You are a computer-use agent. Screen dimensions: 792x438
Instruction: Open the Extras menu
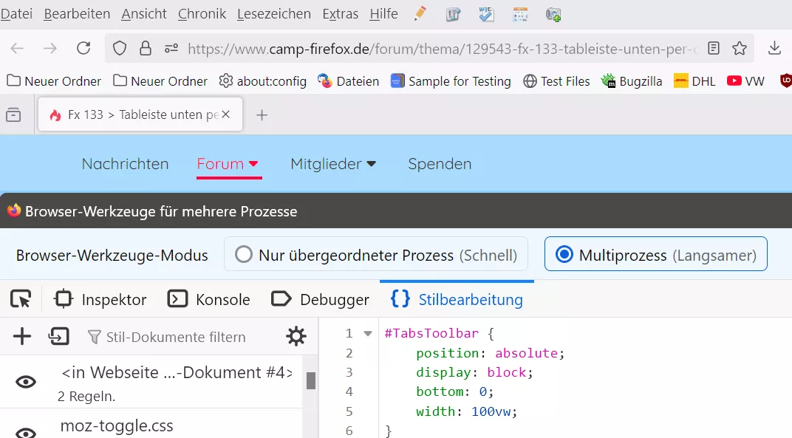[341, 13]
